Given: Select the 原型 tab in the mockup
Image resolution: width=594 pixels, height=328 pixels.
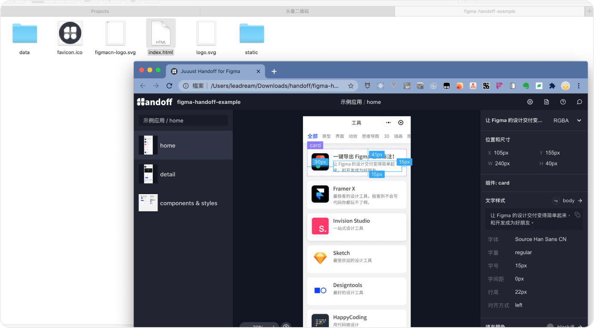Looking at the screenshot, I should [x=326, y=136].
